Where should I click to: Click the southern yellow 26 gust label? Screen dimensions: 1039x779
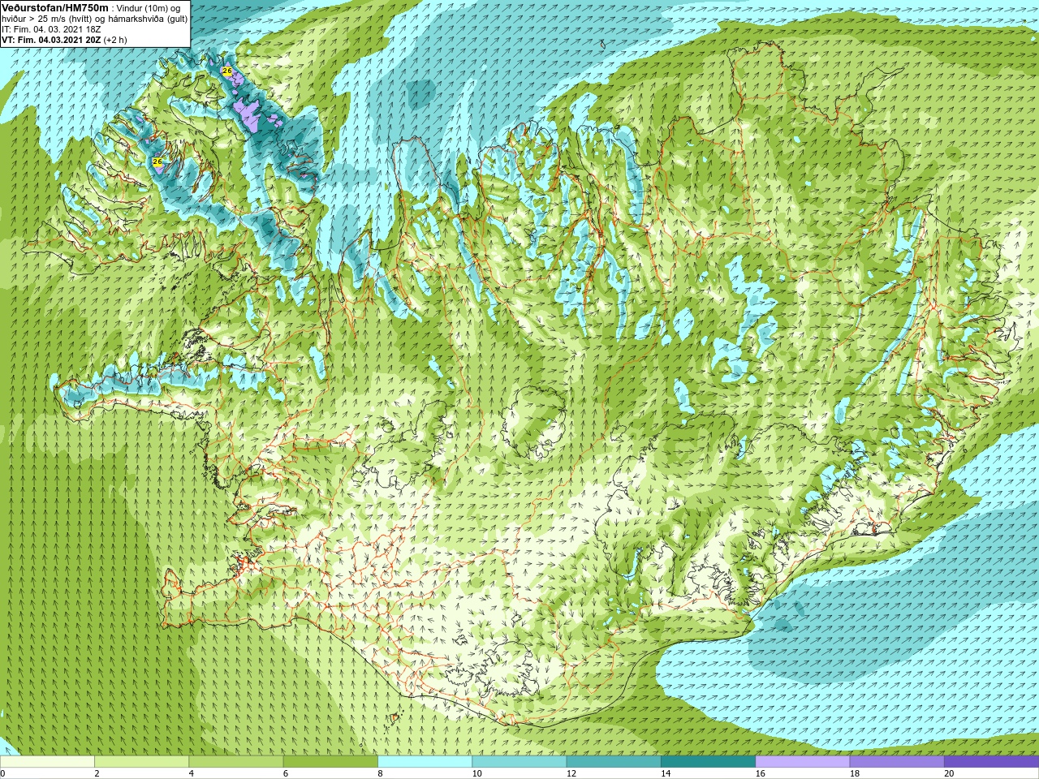point(157,161)
